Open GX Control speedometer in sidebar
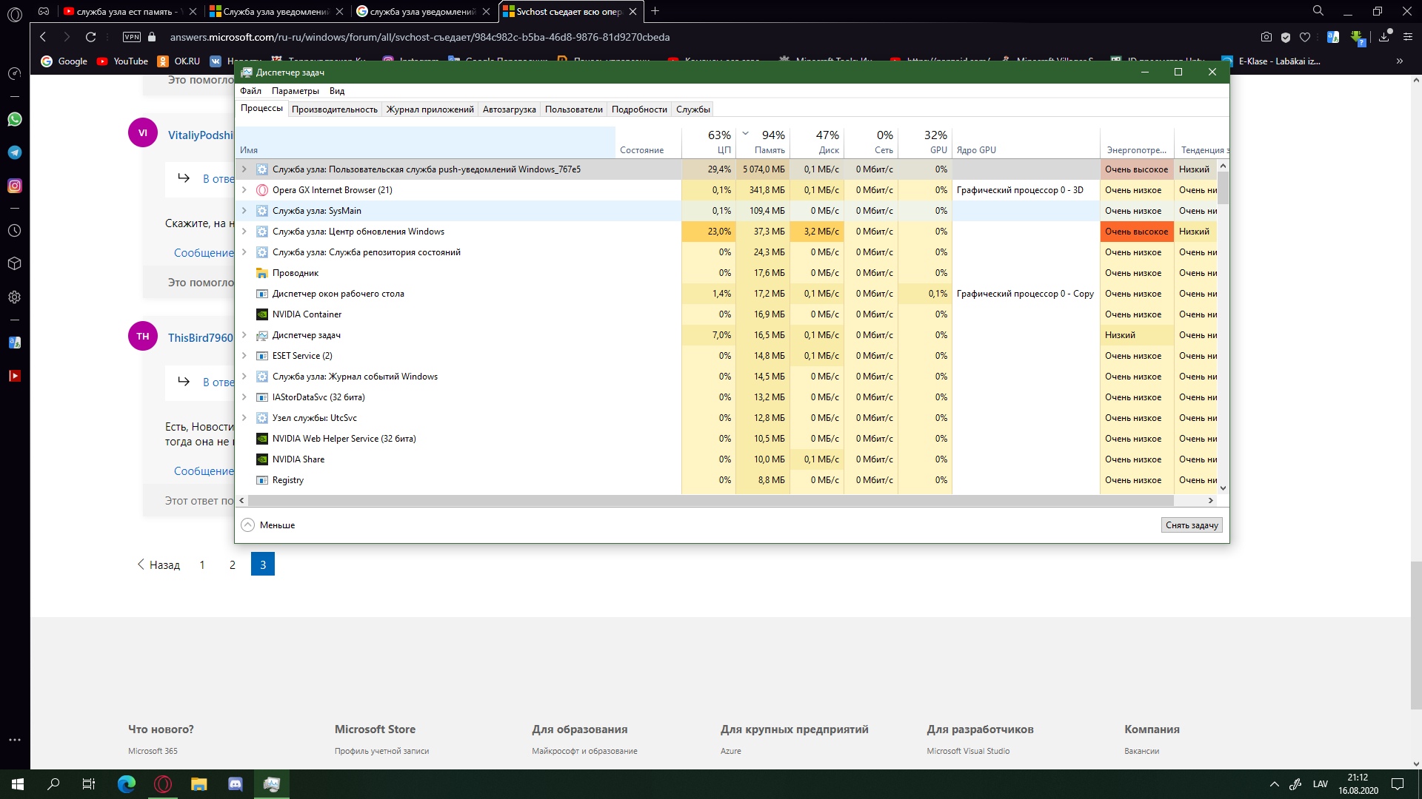The image size is (1422, 799). click(x=14, y=73)
